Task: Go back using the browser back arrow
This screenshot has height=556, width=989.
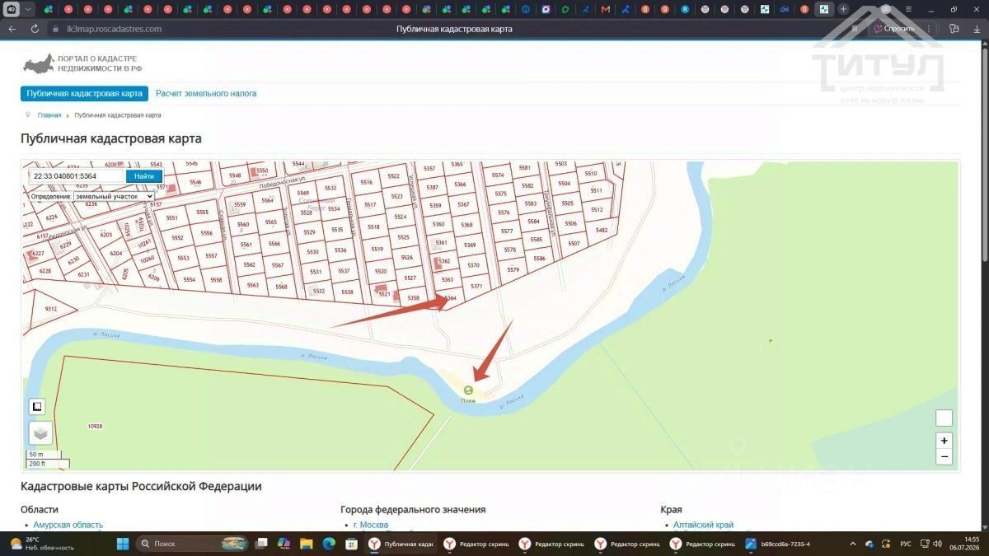Action: point(12,28)
